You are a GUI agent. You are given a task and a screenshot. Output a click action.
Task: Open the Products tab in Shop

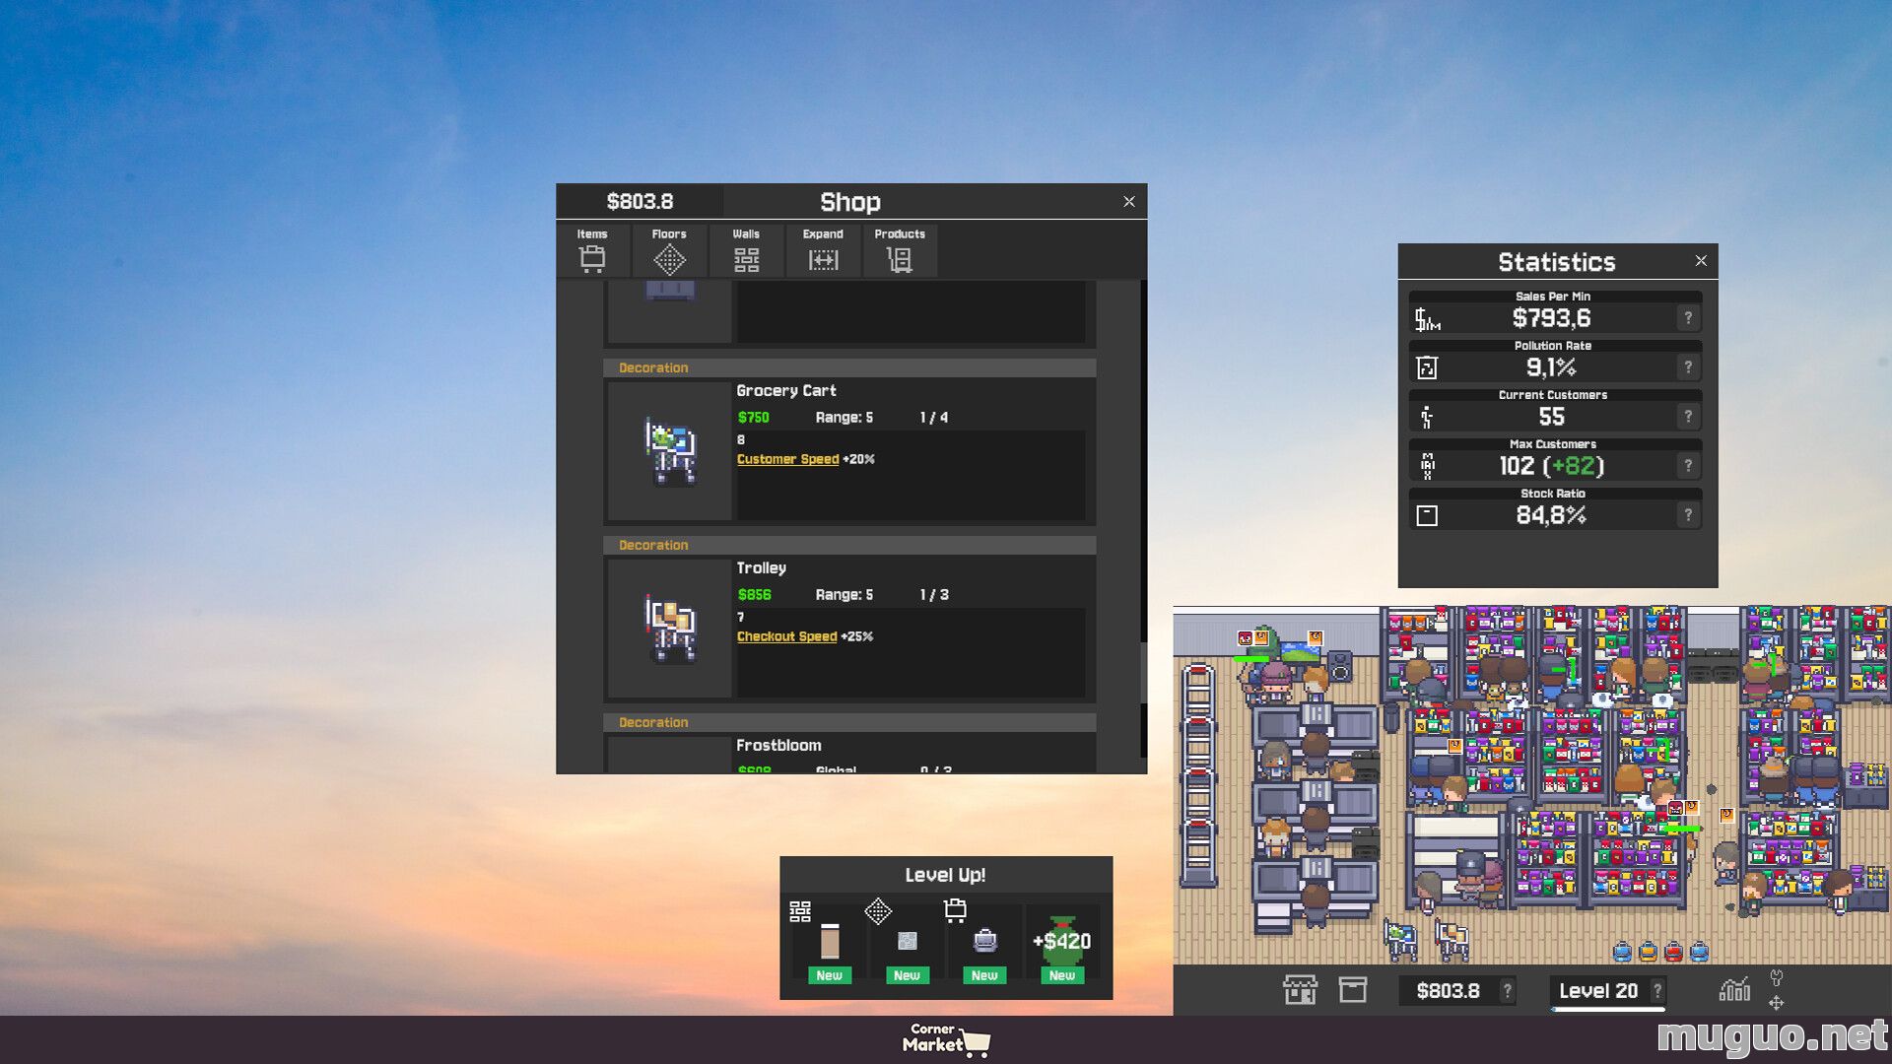point(900,250)
